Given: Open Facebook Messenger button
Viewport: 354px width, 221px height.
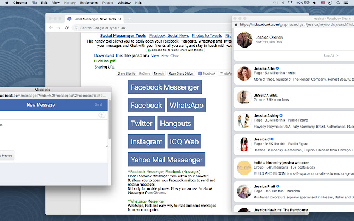Looking at the screenshot, I should point(165,87).
